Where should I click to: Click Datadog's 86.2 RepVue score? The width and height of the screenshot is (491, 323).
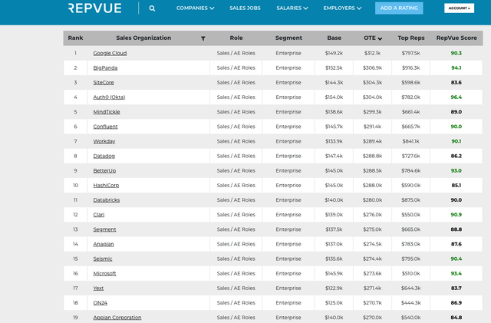point(456,156)
